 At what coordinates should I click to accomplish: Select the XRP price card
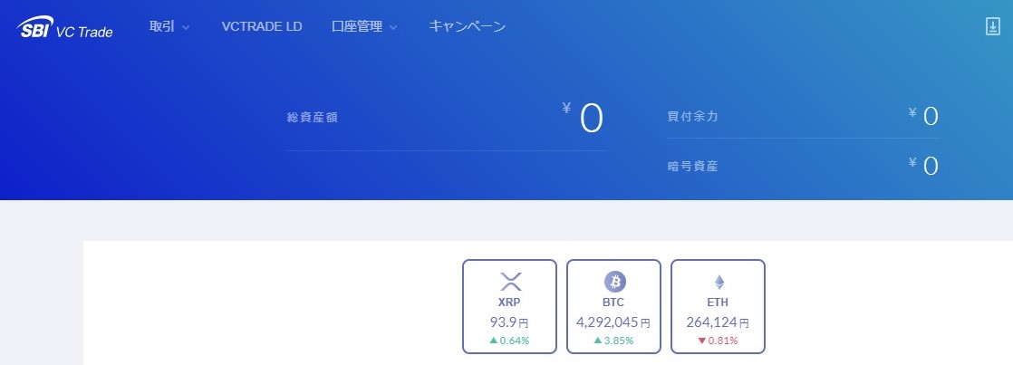(510, 307)
